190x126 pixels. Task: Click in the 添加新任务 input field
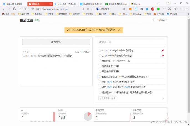tap(131, 42)
